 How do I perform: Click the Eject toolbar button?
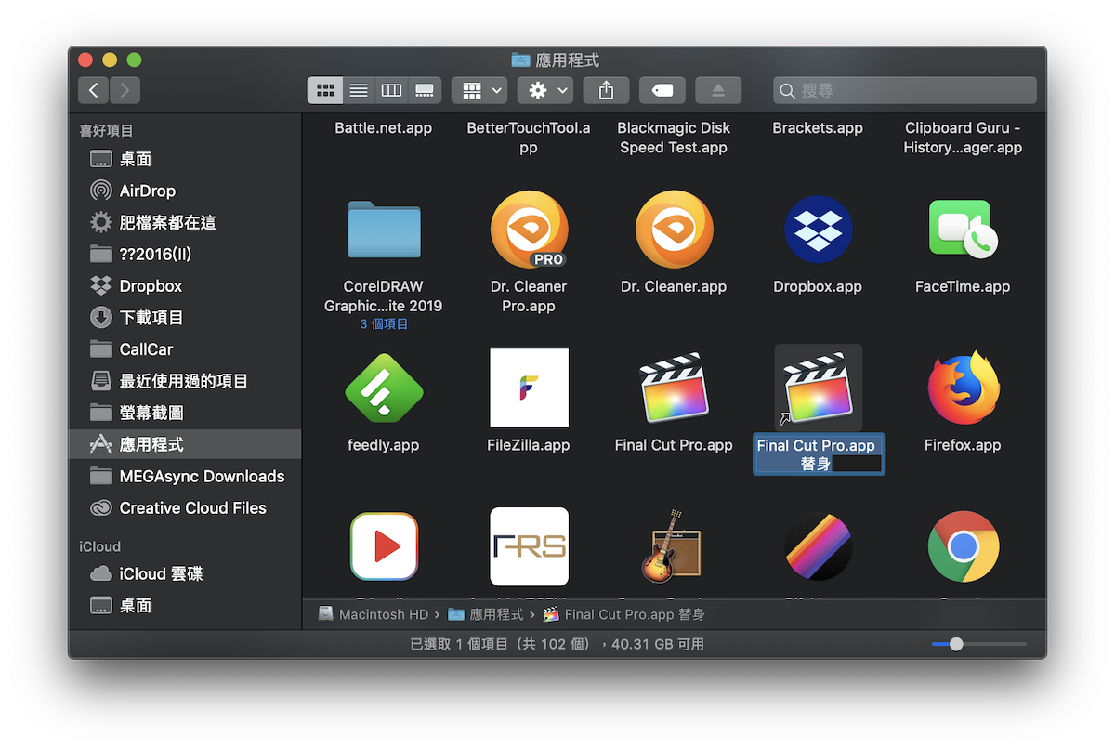(x=718, y=90)
